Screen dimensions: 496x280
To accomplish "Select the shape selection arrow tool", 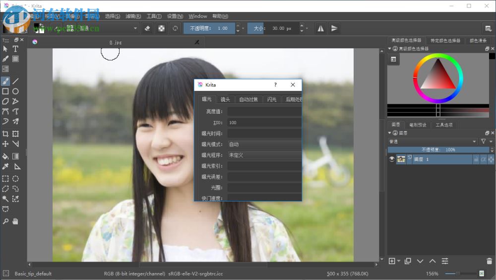I will coord(5,49).
